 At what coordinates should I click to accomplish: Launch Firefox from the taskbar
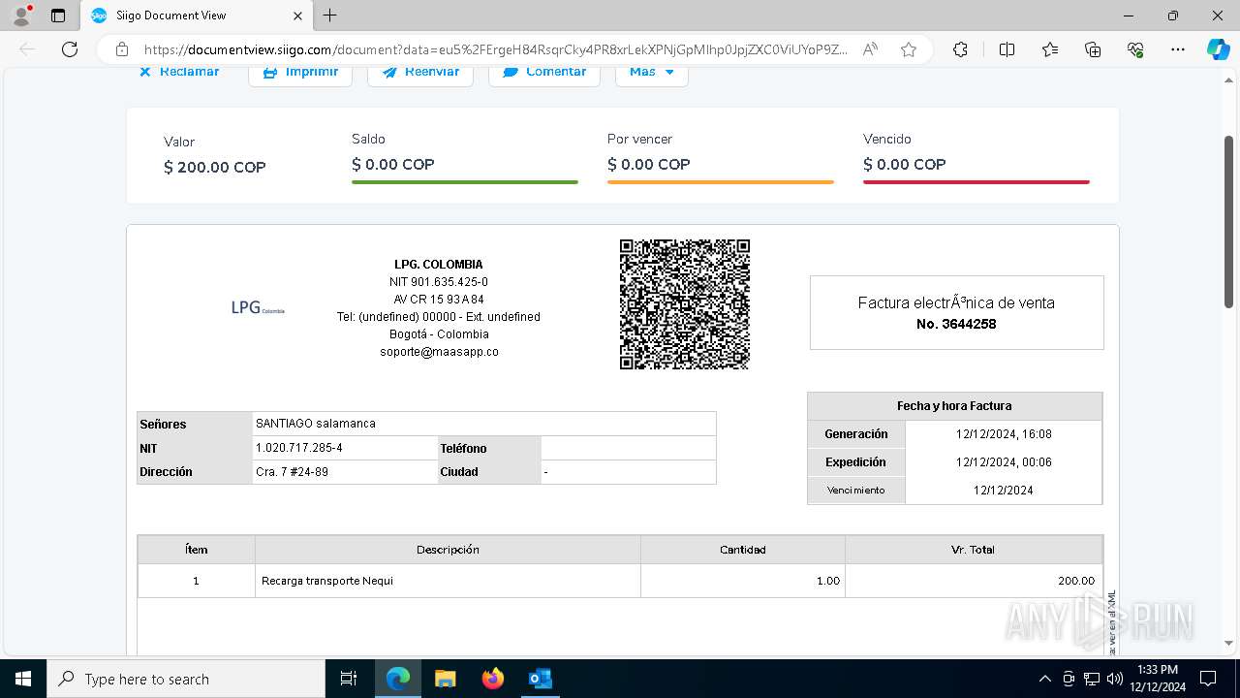coord(493,679)
